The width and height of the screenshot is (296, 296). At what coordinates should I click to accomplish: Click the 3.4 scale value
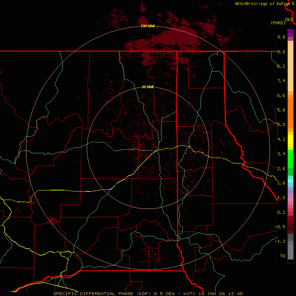click(x=281, y=154)
